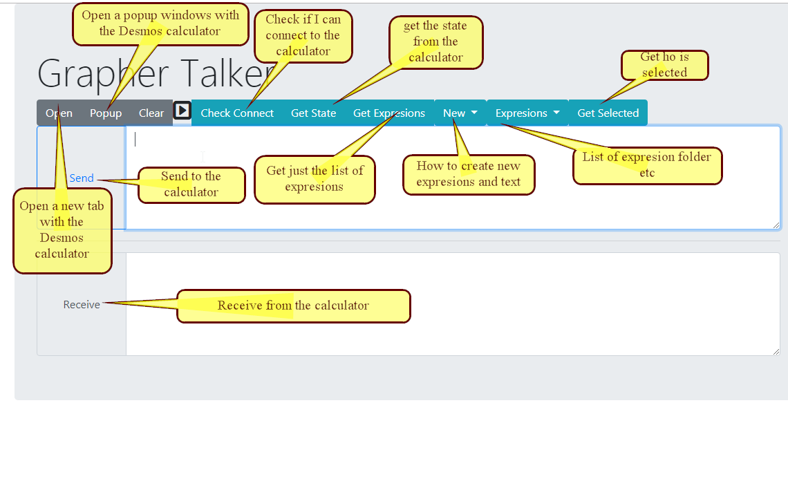The height and width of the screenshot is (479, 788).
Task: Focus the Send text area
Action: pyautogui.click(x=453, y=178)
